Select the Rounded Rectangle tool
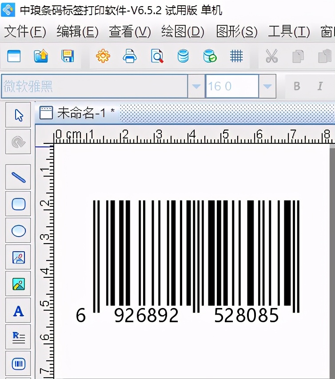Viewport: 335px width, 379px height. point(18,204)
